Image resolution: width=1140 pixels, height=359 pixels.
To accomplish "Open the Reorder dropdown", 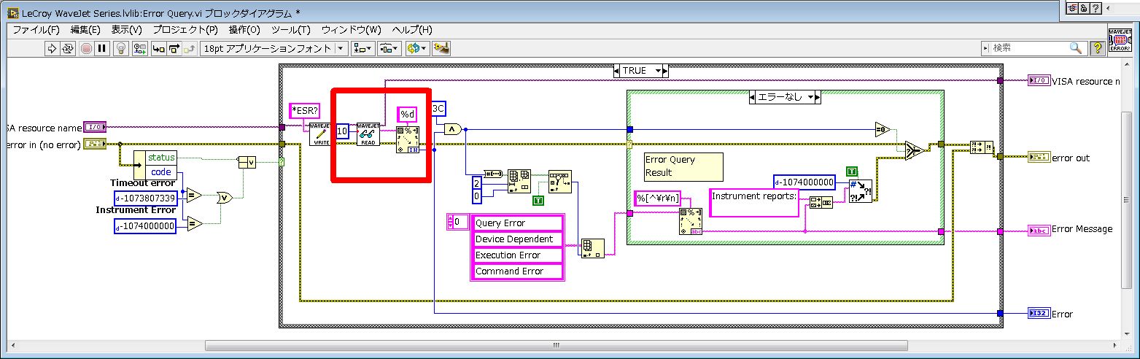I will click(416, 48).
